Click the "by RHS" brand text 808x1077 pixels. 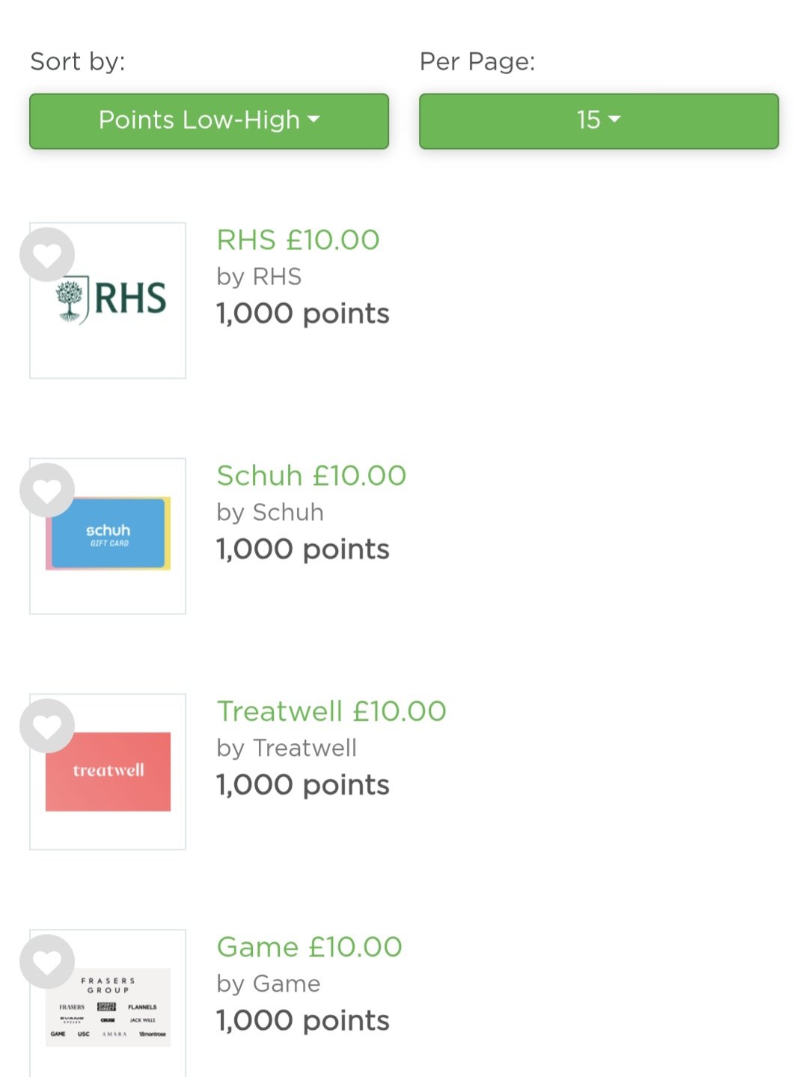pyautogui.click(x=259, y=277)
